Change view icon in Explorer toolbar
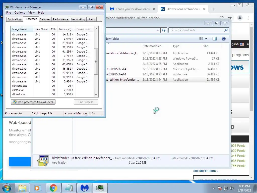The image size is (257, 193). click(x=201, y=39)
